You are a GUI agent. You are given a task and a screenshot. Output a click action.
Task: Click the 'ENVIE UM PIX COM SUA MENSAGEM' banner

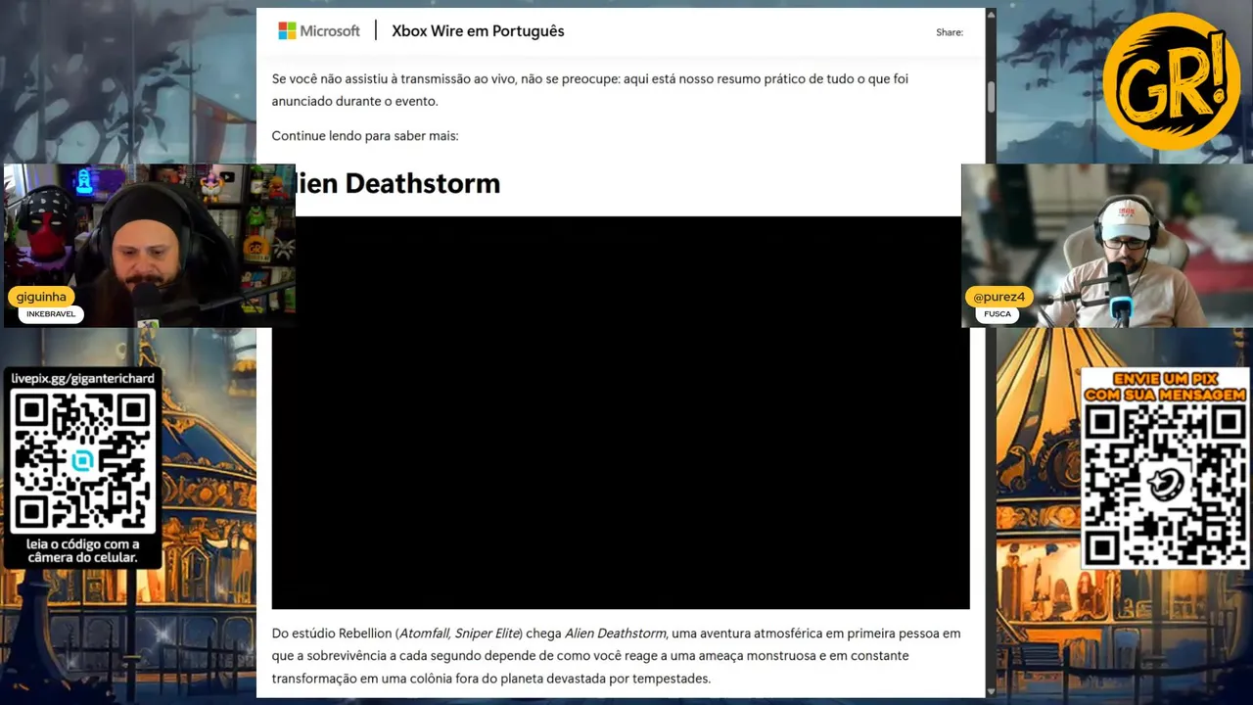[1165, 387]
